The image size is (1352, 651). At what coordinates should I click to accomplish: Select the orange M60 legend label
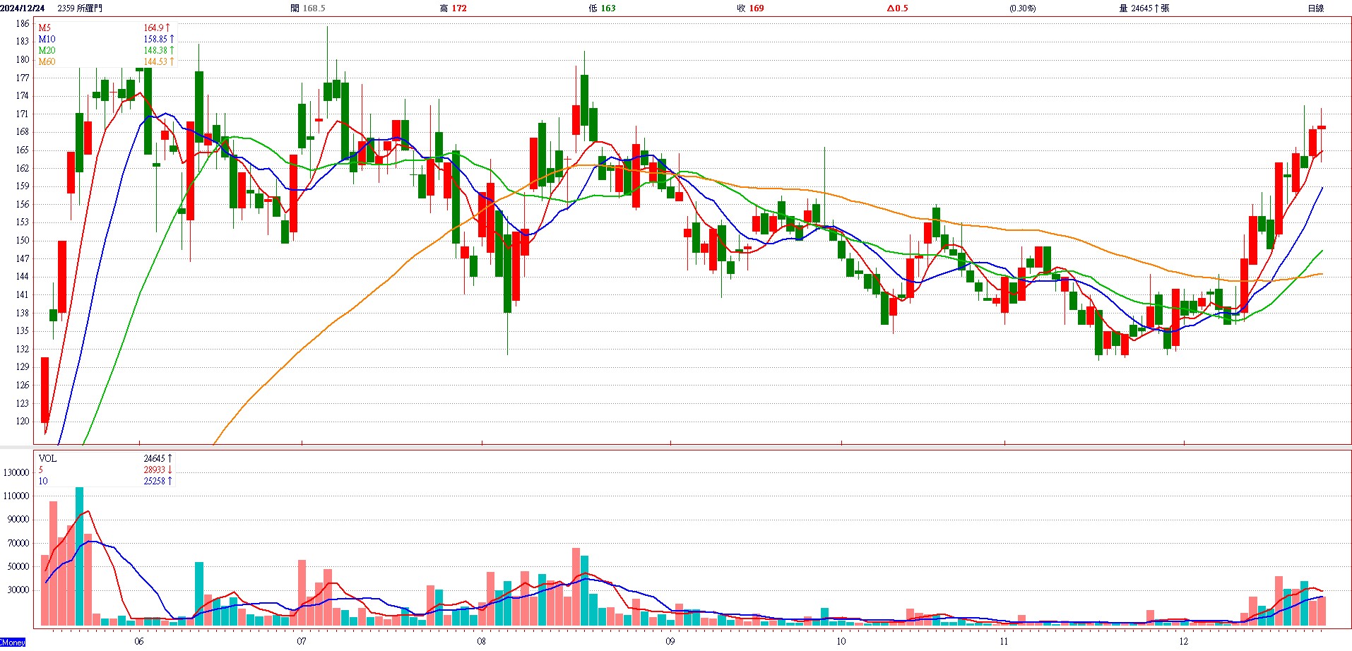coord(47,62)
